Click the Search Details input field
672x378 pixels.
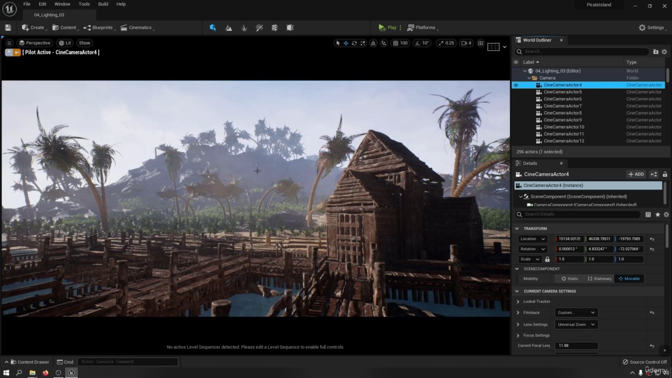[577, 214]
